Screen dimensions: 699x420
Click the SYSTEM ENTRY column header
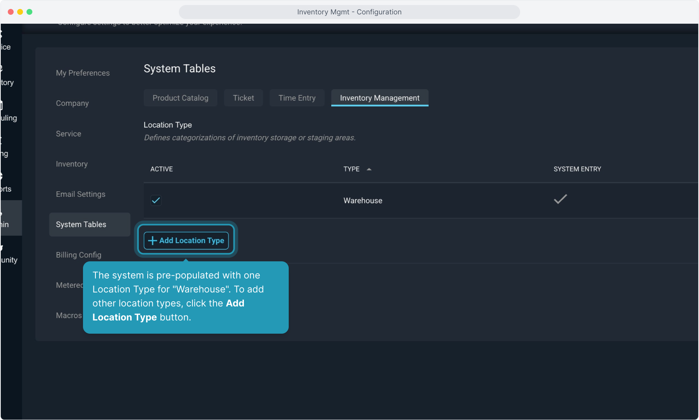577,169
